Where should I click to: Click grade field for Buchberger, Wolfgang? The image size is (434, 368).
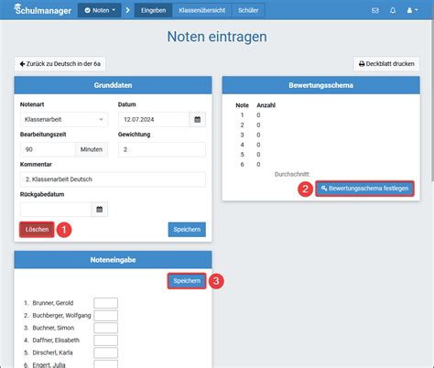point(105,316)
